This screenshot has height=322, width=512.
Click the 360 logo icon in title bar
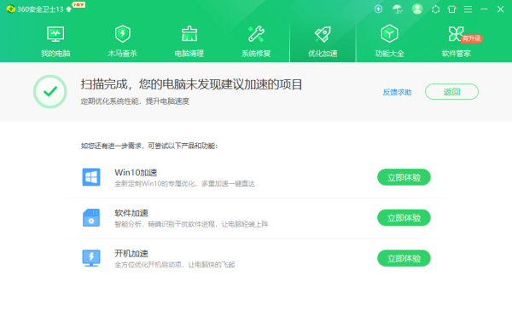coord(11,9)
